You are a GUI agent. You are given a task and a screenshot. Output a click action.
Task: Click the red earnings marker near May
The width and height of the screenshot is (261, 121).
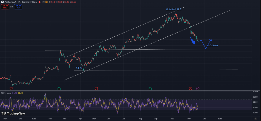96,88
